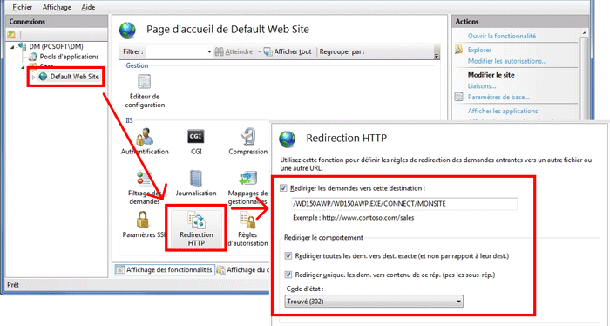The image size is (610, 326).
Task: Open the Journalisation feature icon
Action: [x=196, y=184]
